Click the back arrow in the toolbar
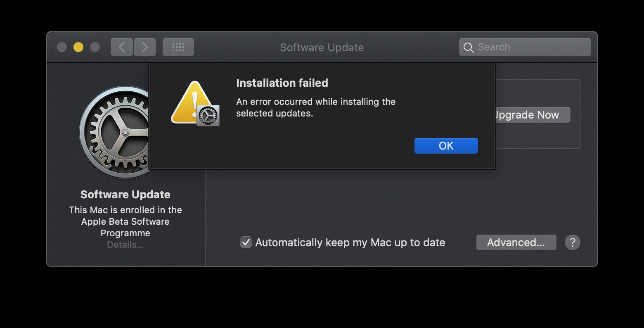Screen dimensions: 644x328 (x=121, y=47)
